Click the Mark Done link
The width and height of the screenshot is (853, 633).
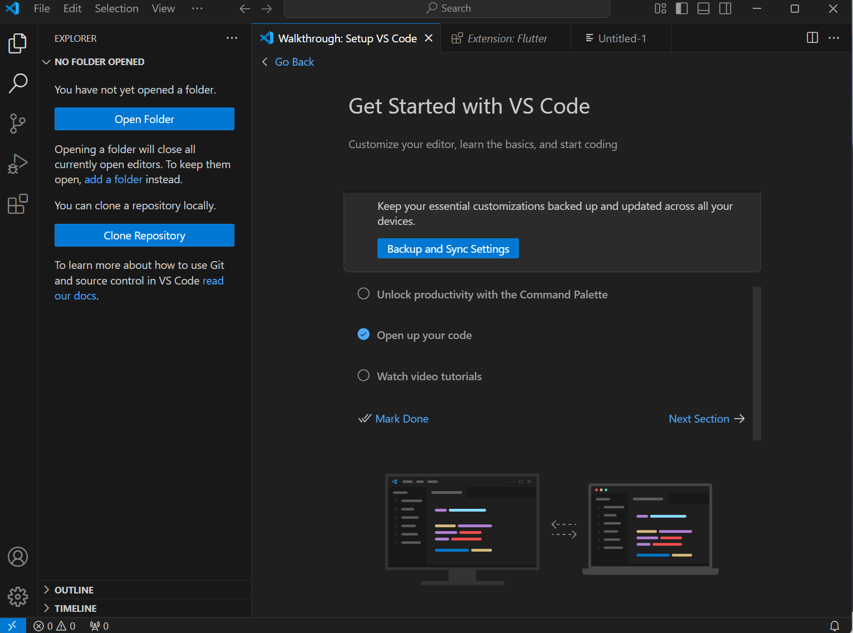point(402,419)
